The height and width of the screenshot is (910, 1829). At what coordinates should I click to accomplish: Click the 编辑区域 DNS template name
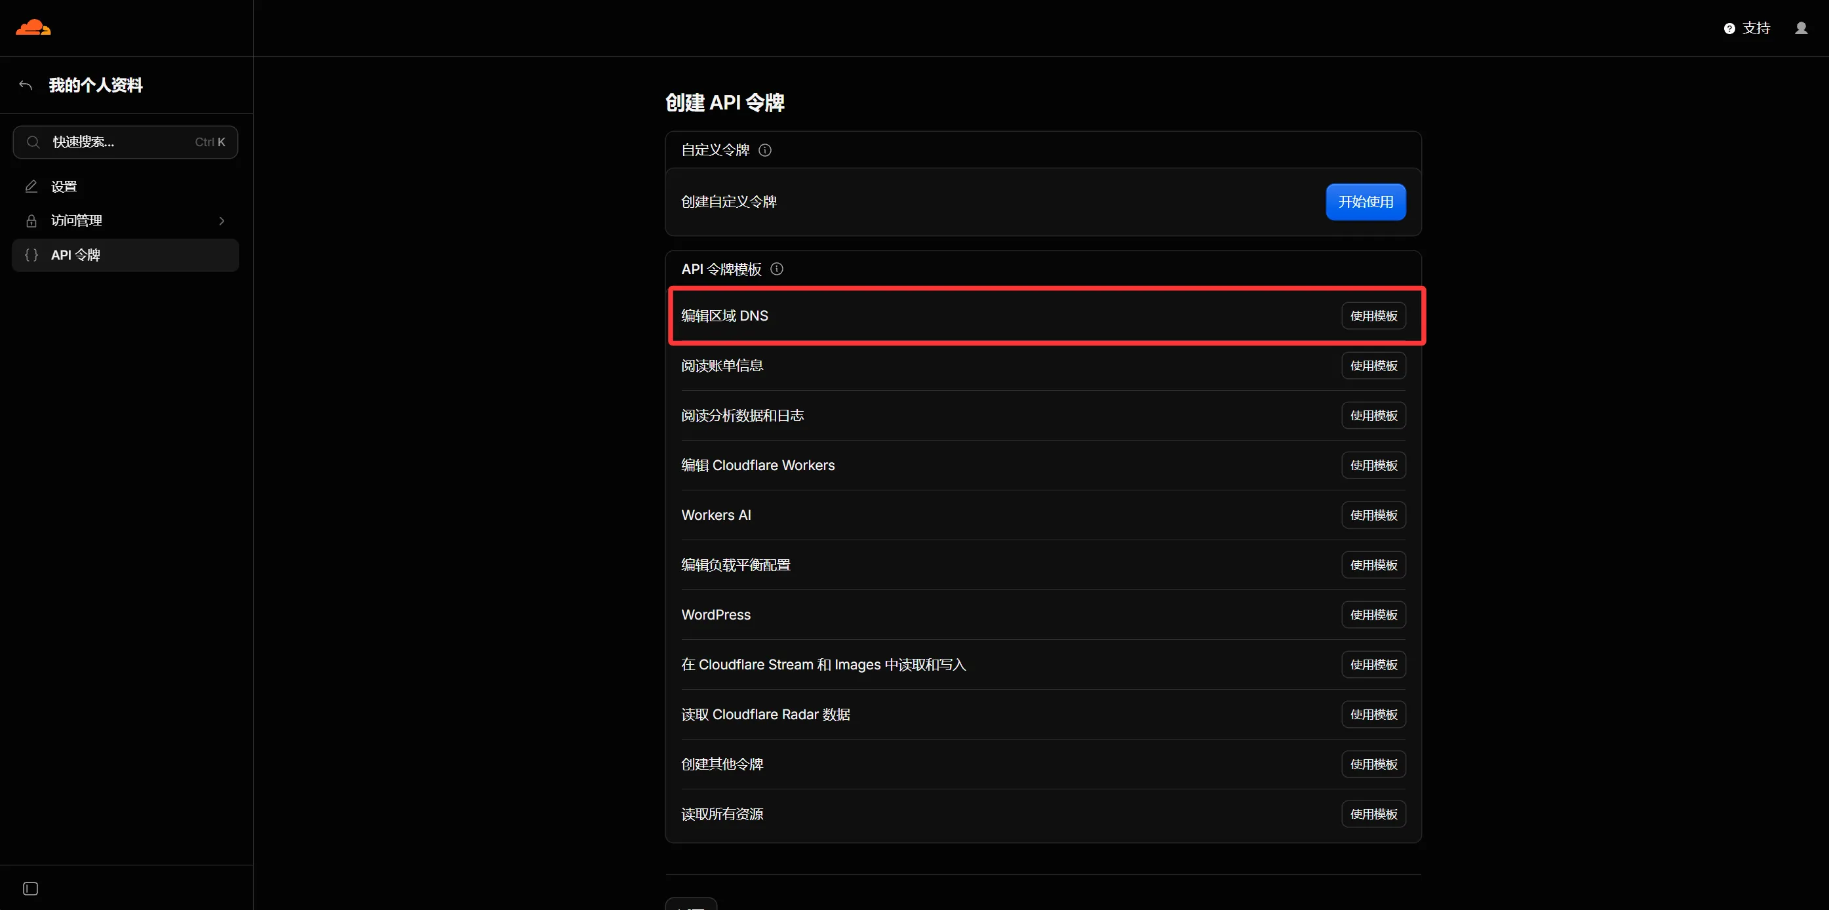[x=724, y=316]
